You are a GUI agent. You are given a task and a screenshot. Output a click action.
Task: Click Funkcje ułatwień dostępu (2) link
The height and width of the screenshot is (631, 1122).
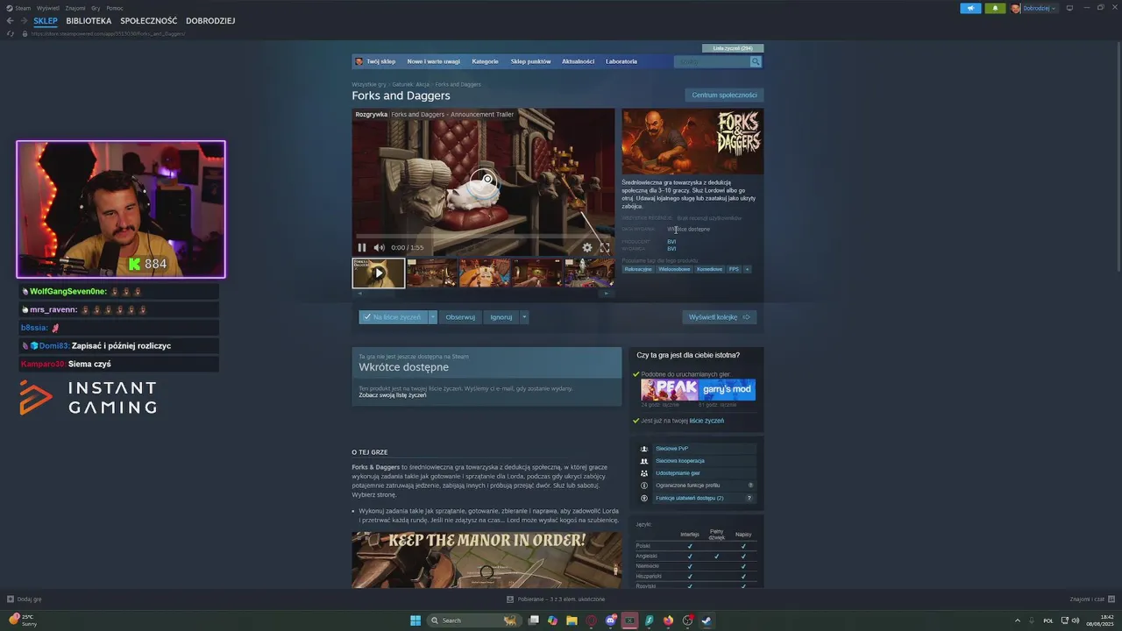coord(689,498)
